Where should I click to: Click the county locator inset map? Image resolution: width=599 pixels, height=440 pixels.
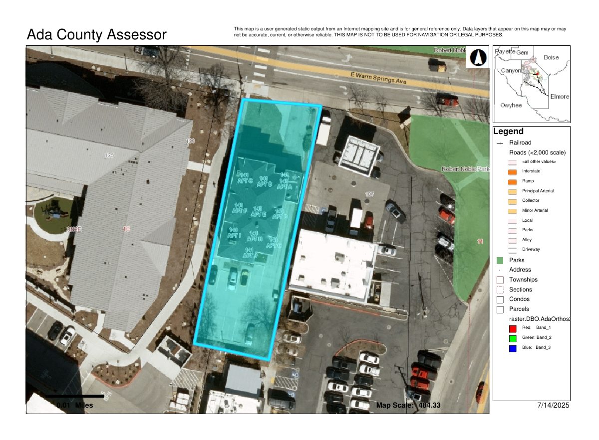[532, 84]
